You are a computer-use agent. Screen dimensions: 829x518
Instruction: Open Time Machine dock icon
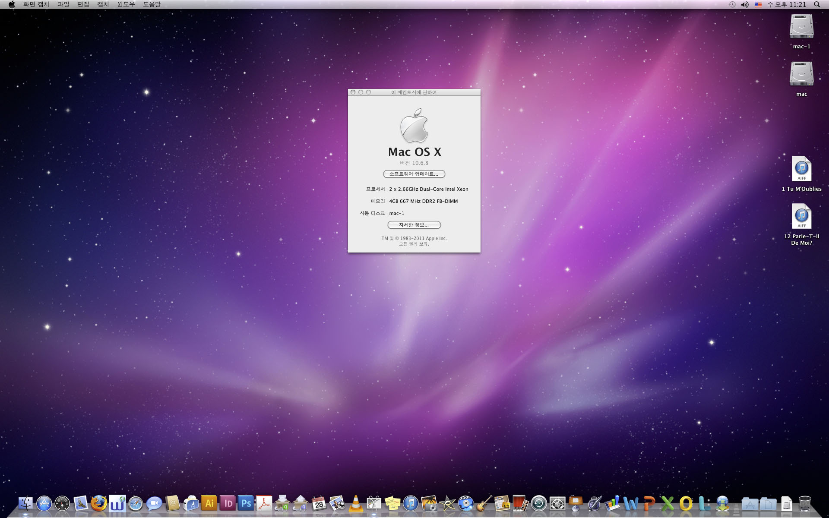(x=539, y=503)
